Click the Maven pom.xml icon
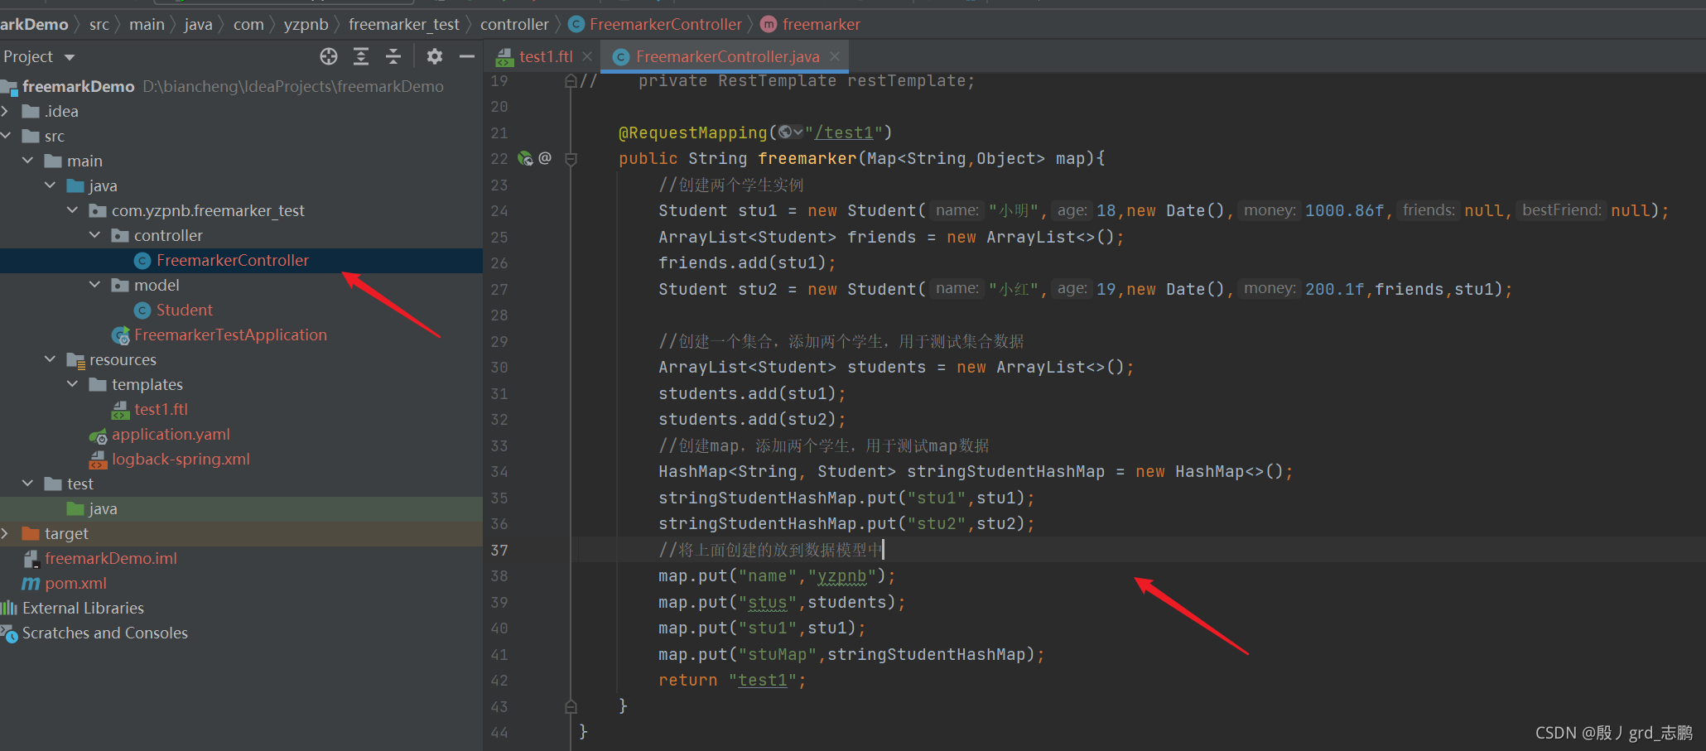The width and height of the screenshot is (1706, 751). click(31, 583)
